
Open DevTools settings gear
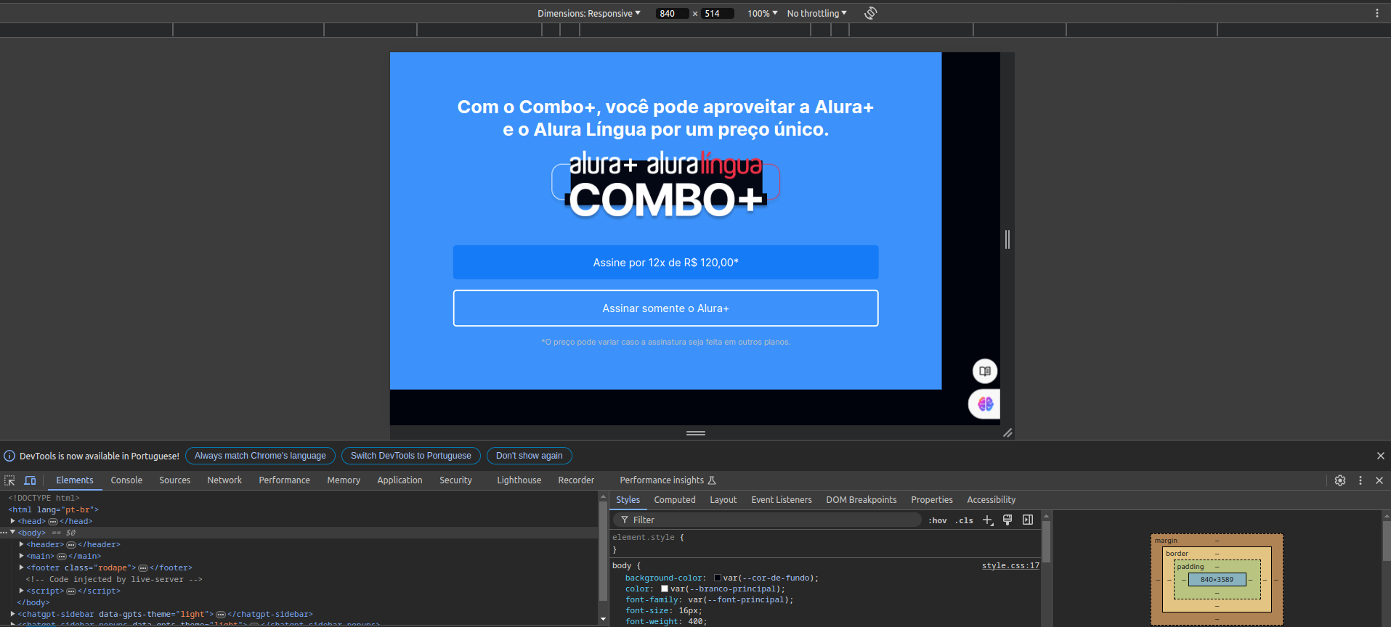[1340, 480]
